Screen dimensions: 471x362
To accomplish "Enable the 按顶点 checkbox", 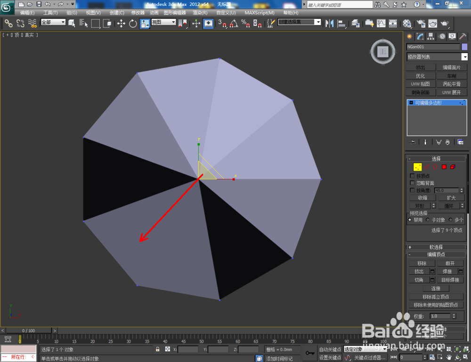I will coord(412,176).
